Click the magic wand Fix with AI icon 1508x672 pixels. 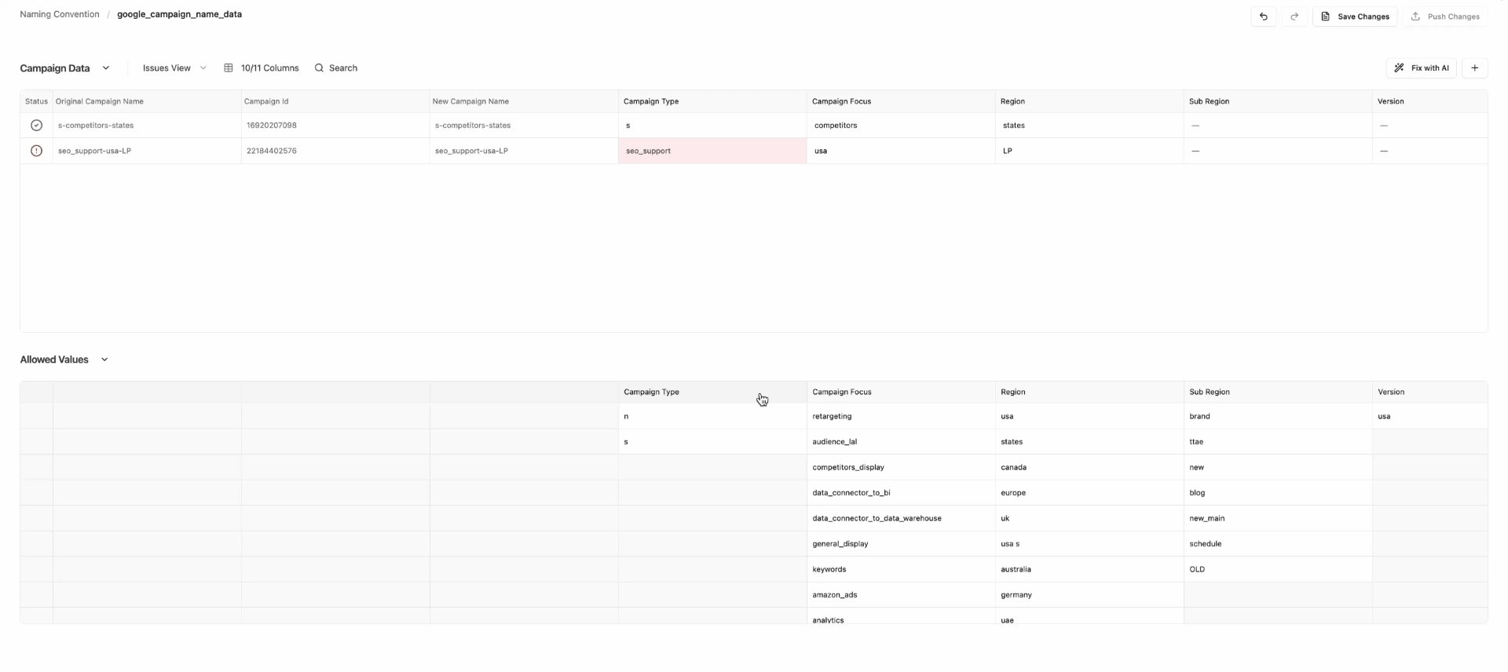1399,68
